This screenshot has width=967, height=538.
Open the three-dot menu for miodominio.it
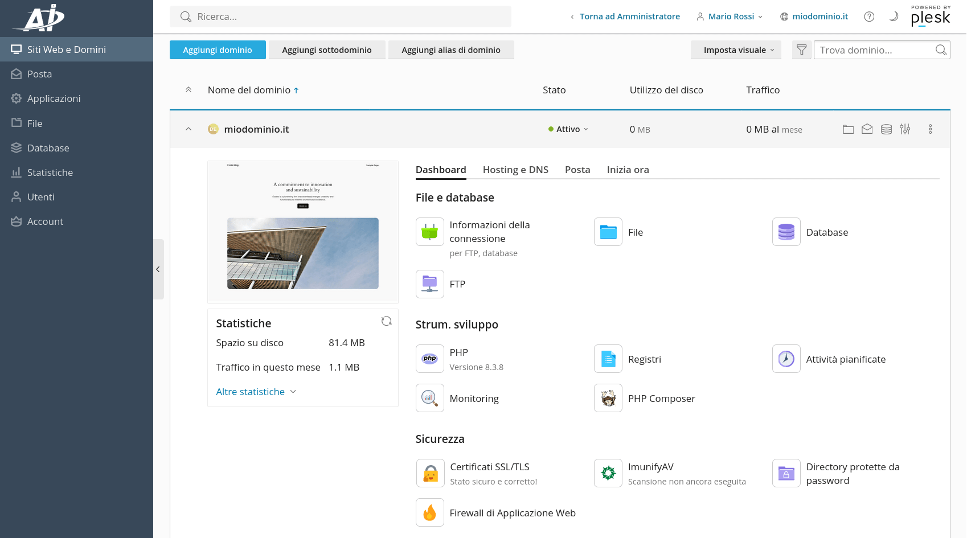point(931,129)
